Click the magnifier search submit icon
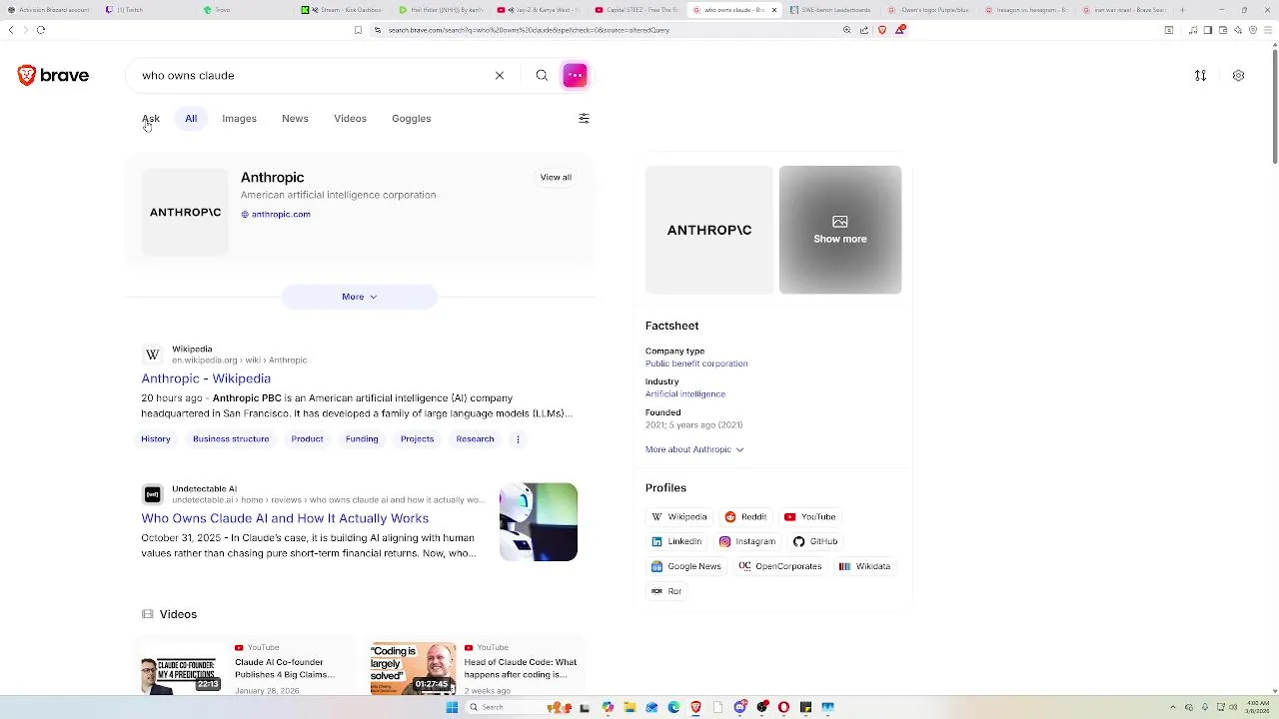Screen dimensions: 1279x719 pos(542,75)
